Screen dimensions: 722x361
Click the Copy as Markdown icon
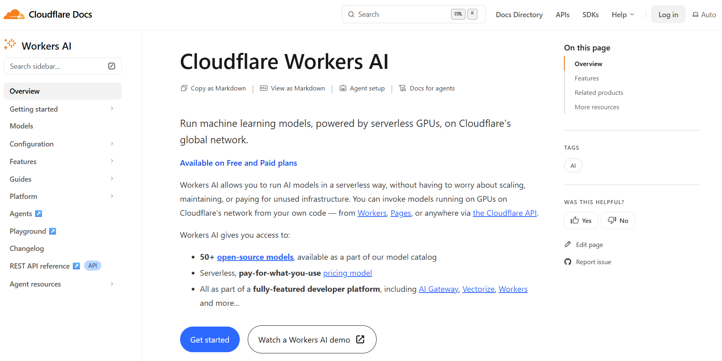184,88
